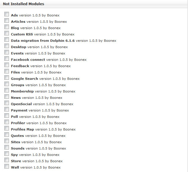188x172 pixels.
Task: Toggle the Desktop module checkbox
Action: 7,46
